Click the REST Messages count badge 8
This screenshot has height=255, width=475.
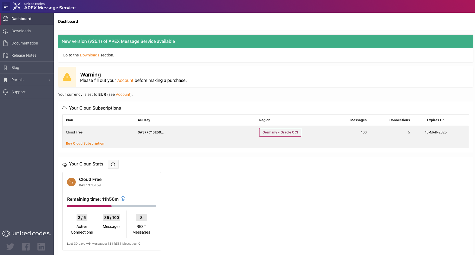point(141,218)
